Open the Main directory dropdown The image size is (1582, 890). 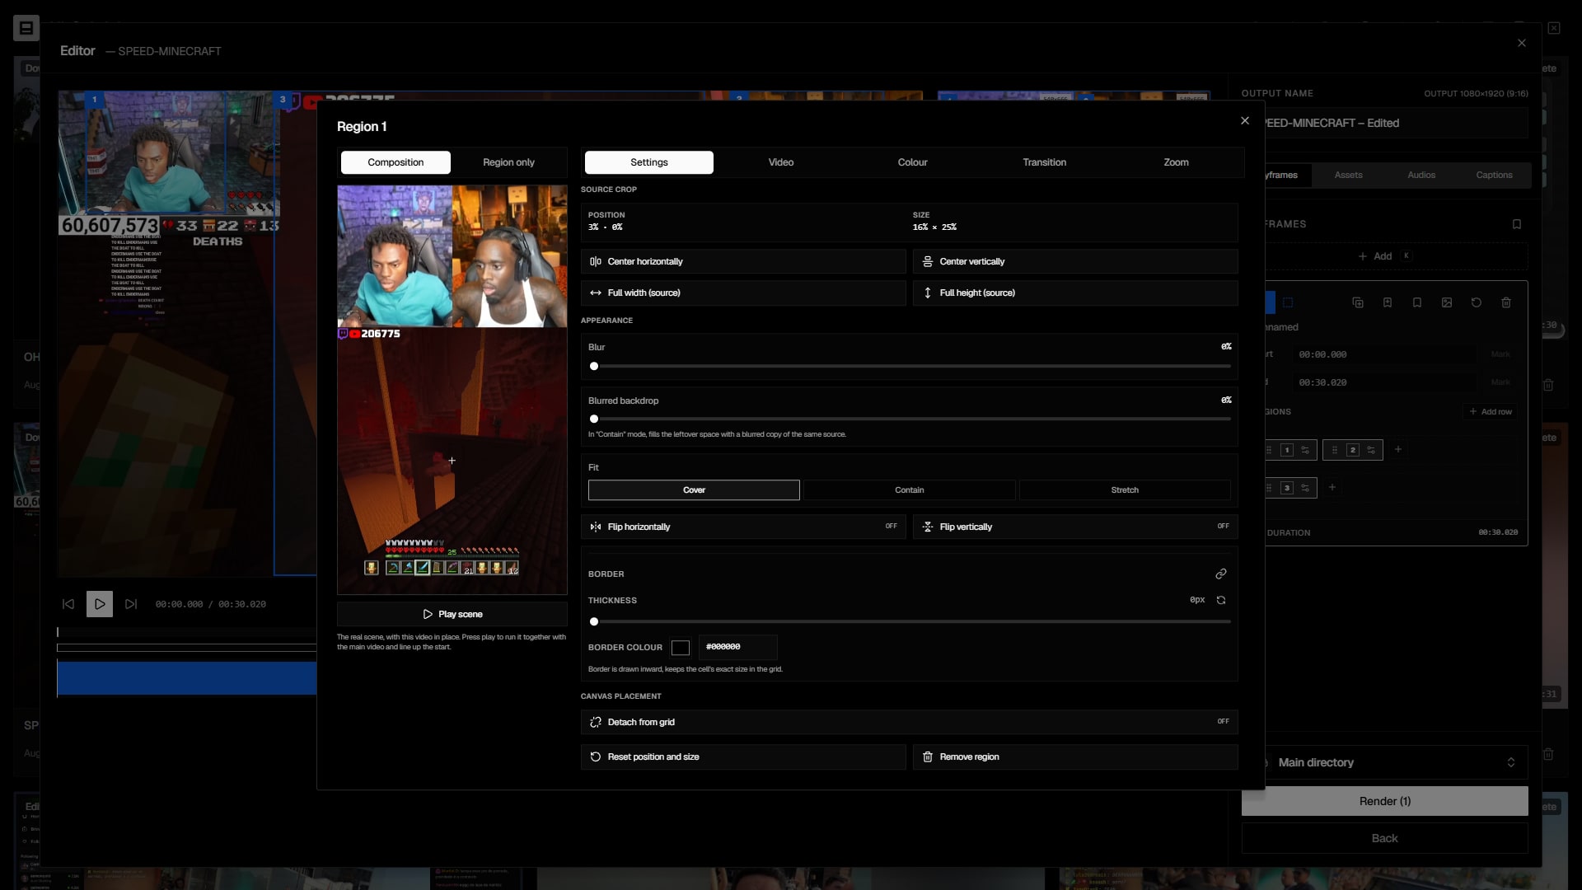click(1385, 762)
